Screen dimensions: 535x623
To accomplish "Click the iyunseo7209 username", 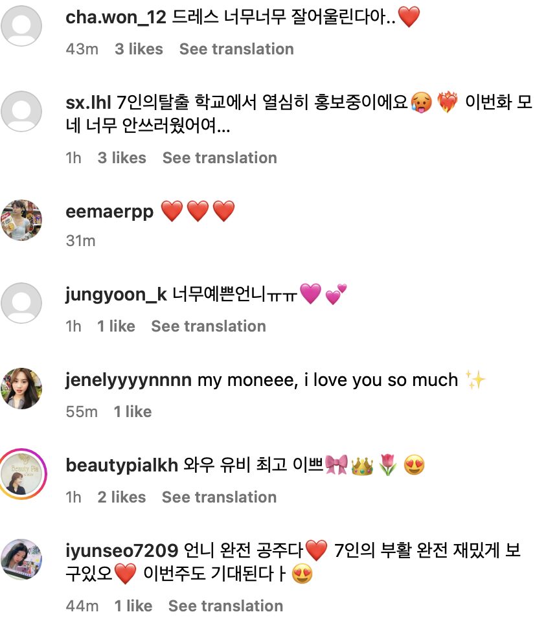I will click(x=122, y=551).
